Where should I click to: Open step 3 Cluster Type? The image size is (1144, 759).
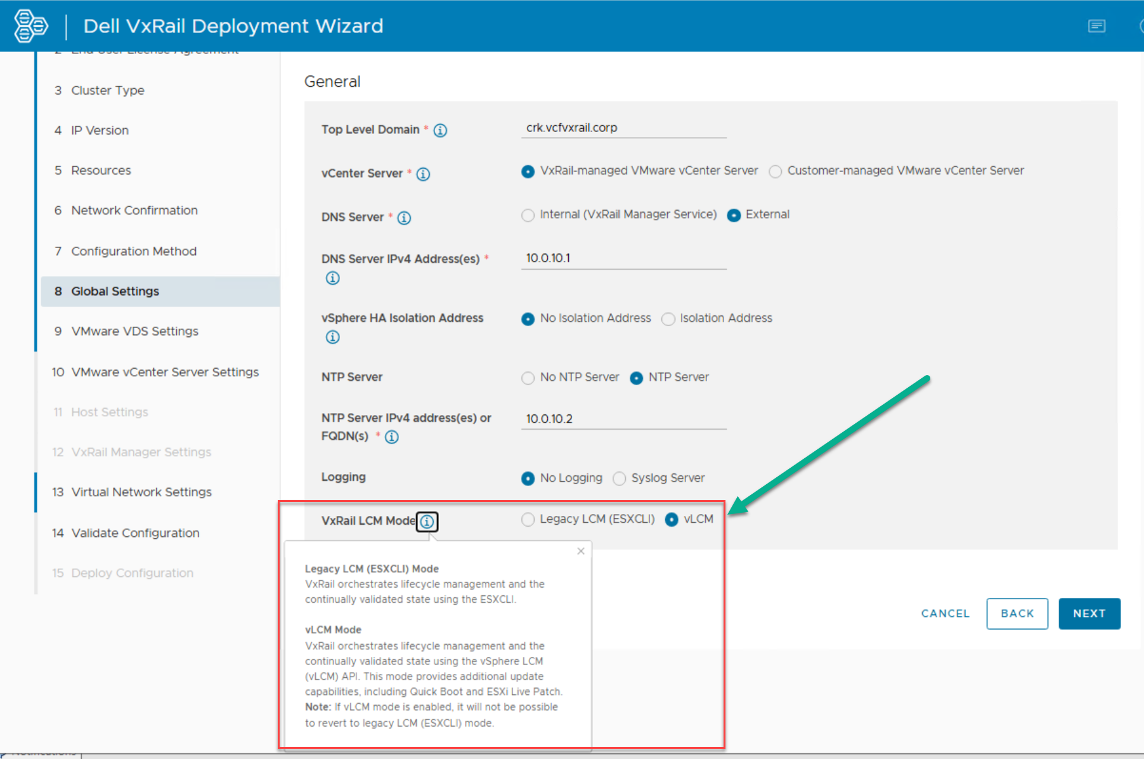pos(108,90)
